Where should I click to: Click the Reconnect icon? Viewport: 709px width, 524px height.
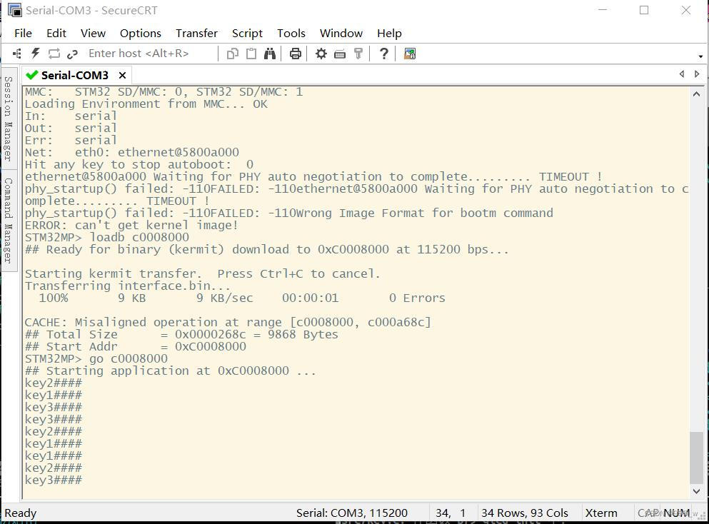(x=54, y=53)
